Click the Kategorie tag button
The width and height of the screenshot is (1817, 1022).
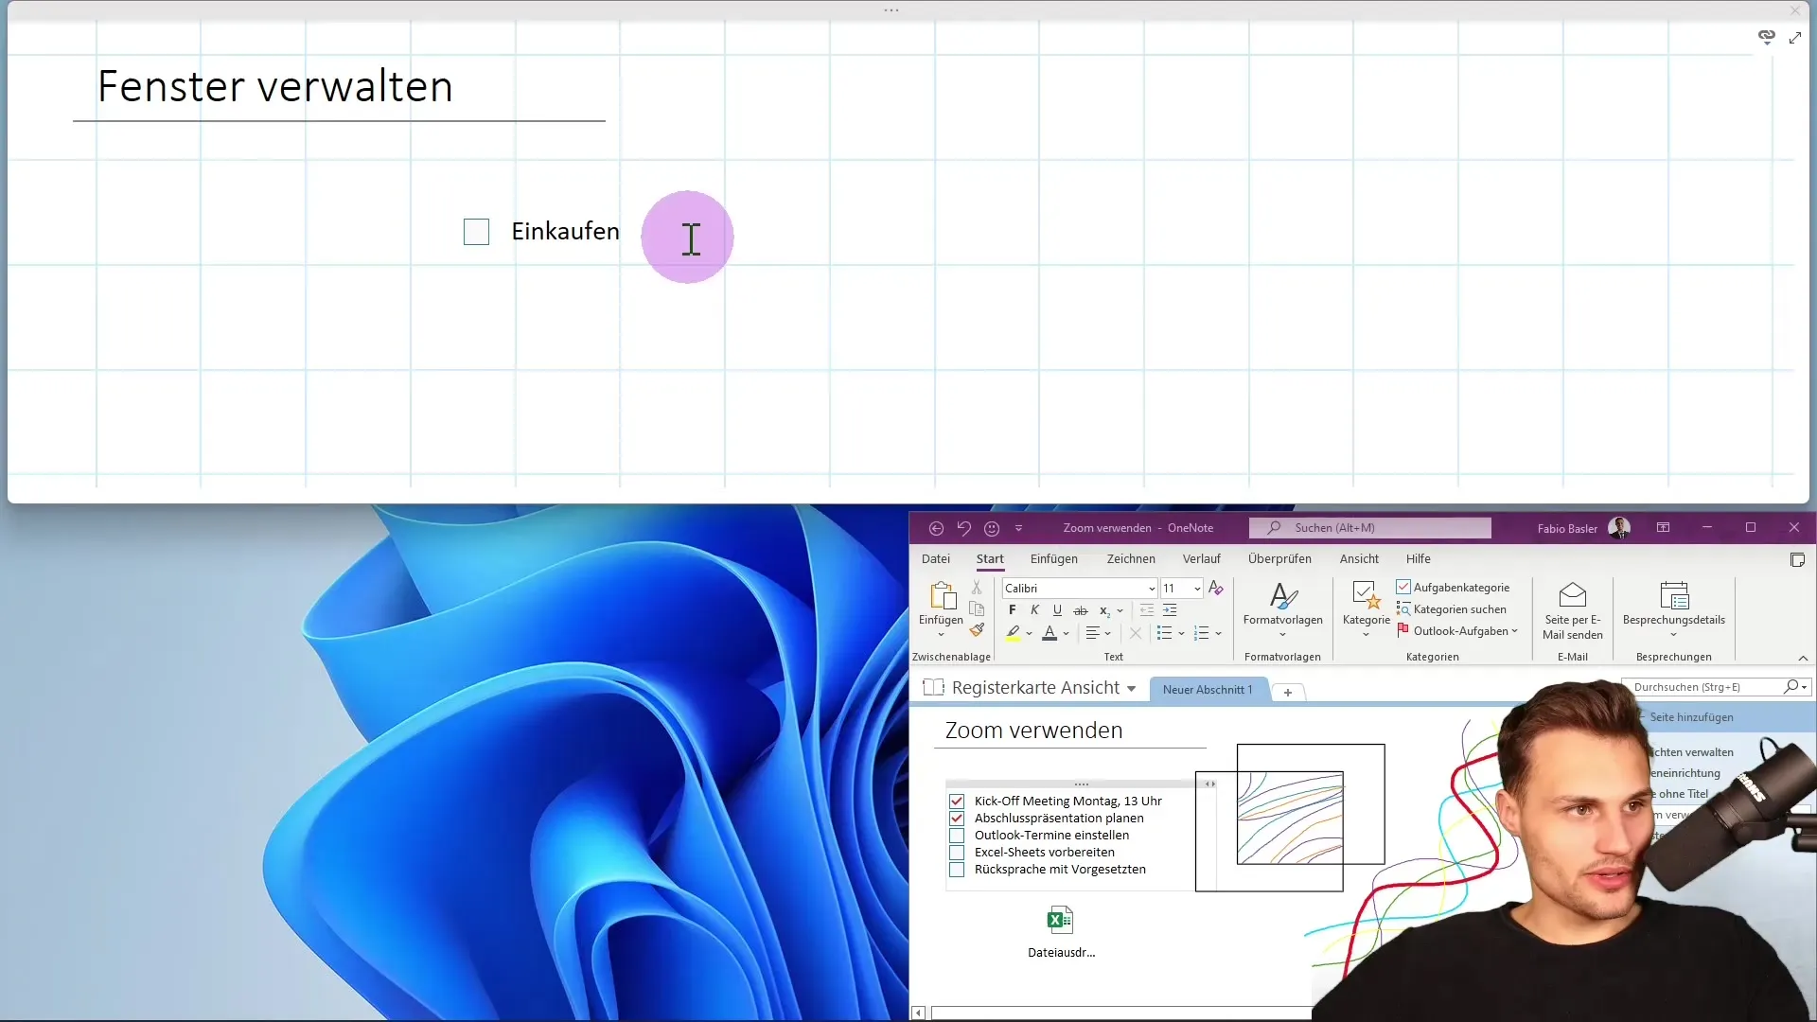coord(1366,609)
